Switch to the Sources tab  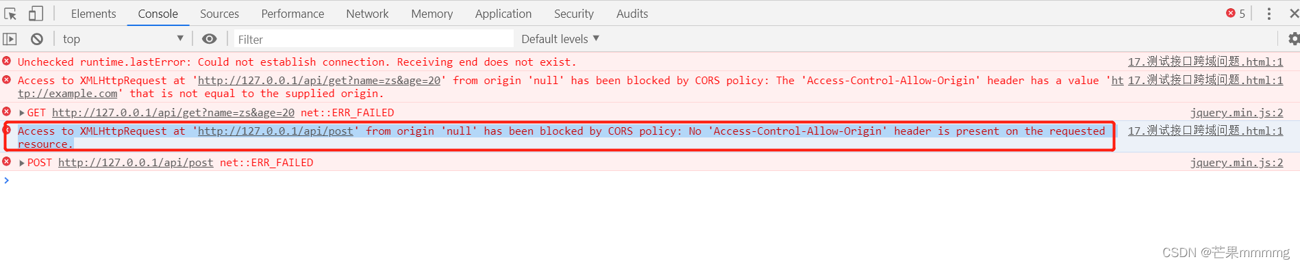tap(219, 14)
